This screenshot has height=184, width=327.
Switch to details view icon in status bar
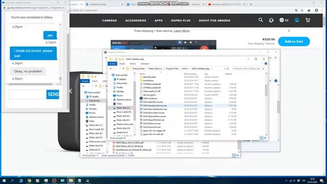pyautogui.click(x=262, y=138)
